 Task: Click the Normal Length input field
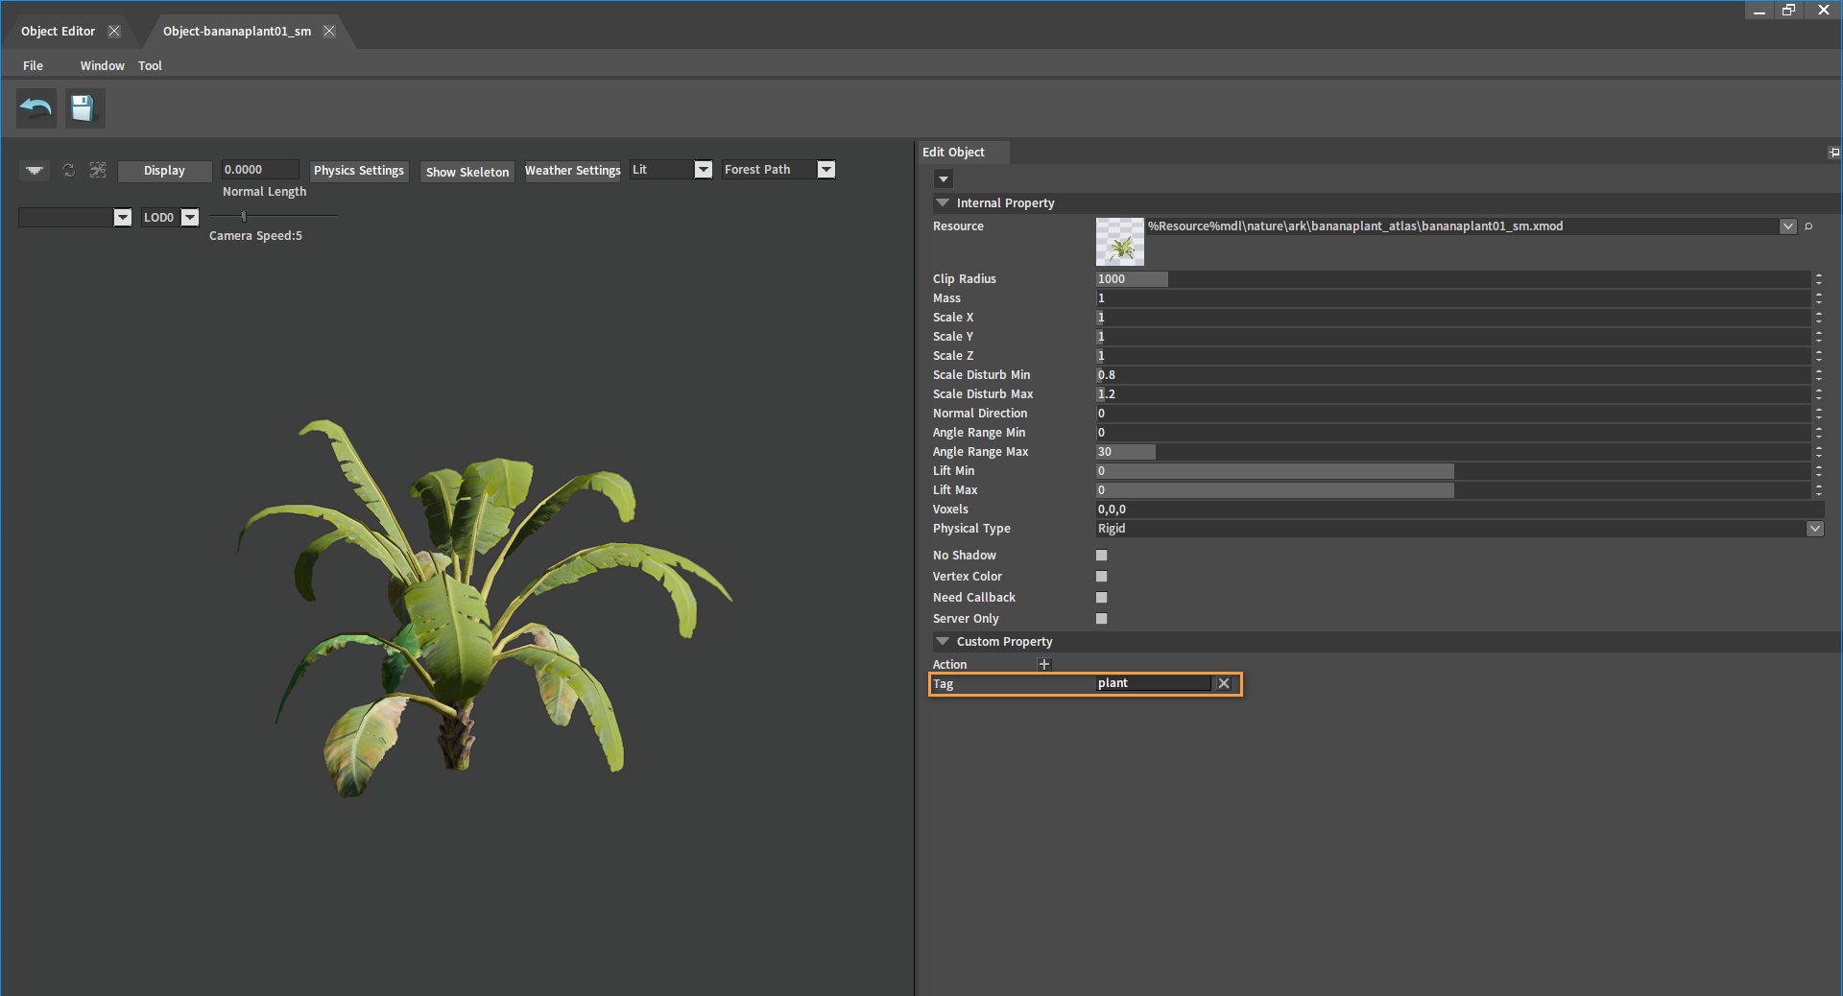(260, 170)
